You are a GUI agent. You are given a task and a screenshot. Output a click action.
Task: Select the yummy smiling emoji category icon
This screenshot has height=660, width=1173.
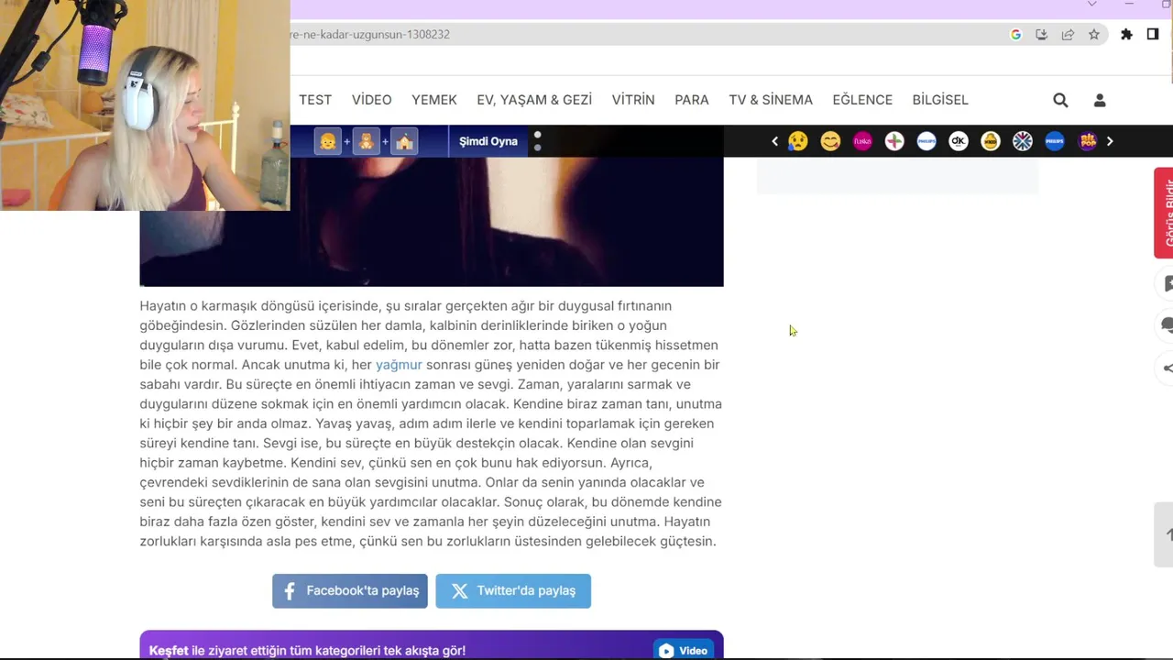tap(830, 141)
